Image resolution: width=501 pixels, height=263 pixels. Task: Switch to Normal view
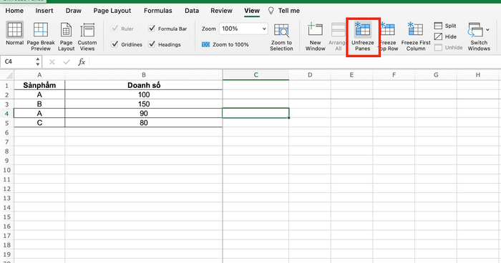pyautogui.click(x=15, y=34)
